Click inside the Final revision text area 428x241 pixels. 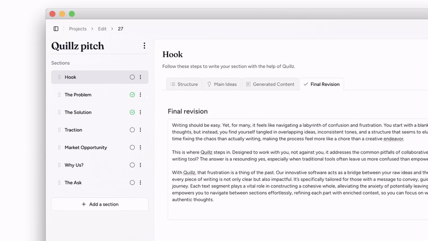pos(298,169)
